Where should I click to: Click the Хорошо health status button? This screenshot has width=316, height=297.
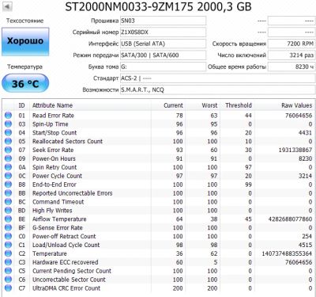[x=25, y=41]
